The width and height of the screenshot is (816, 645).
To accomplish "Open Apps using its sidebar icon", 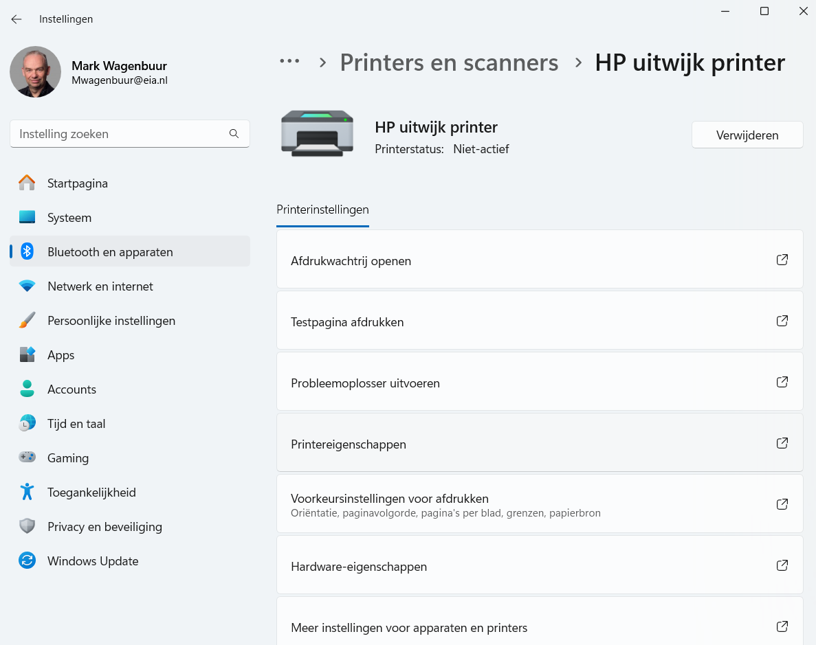I will (27, 354).
